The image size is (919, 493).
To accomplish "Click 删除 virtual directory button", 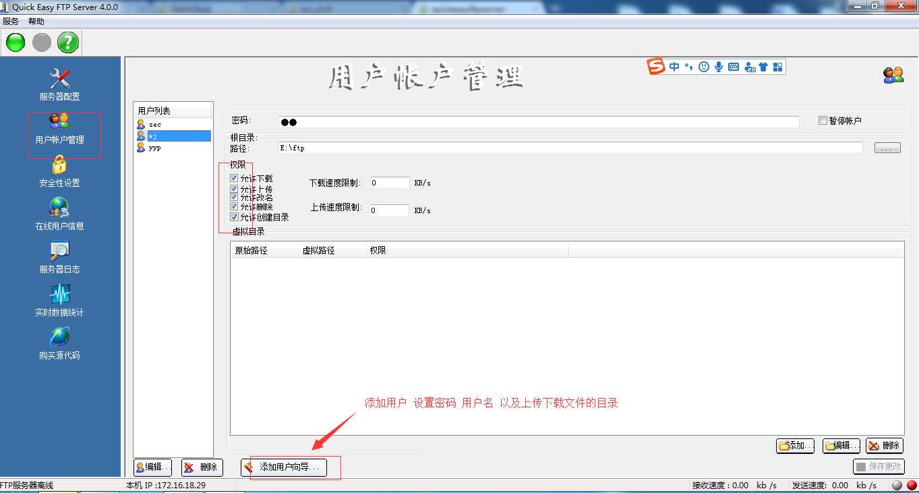I will click(885, 446).
